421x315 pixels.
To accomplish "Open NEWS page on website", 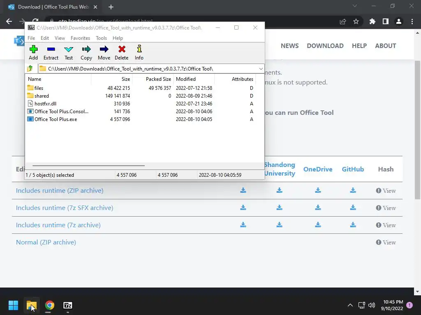I will (289, 46).
